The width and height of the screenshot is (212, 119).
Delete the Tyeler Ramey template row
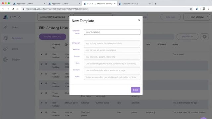[46, 93]
